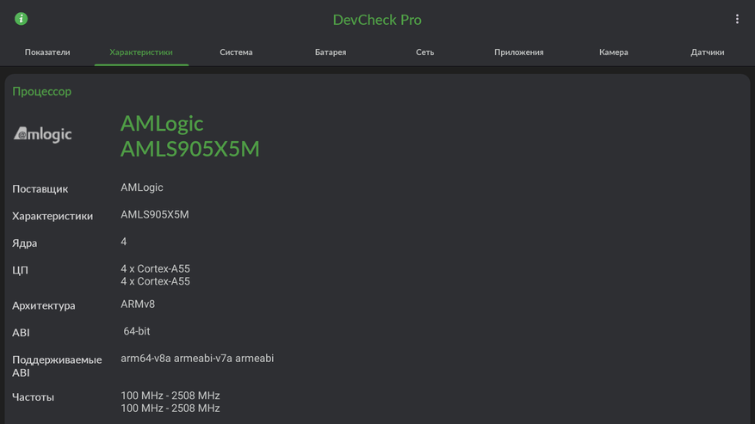The width and height of the screenshot is (755, 424).
Task: Click the large AMLogic AMLS905X5M heading
Action: 189,136
